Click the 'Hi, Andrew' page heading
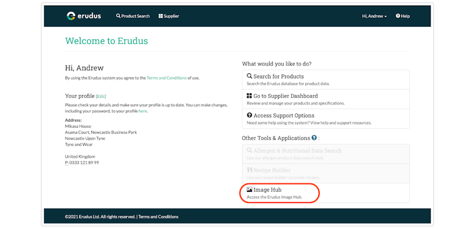The height and width of the screenshot is (229, 476). click(84, 68)
